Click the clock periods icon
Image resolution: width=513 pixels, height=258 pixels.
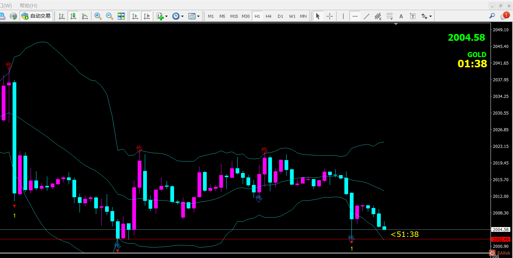pos(176,16)
